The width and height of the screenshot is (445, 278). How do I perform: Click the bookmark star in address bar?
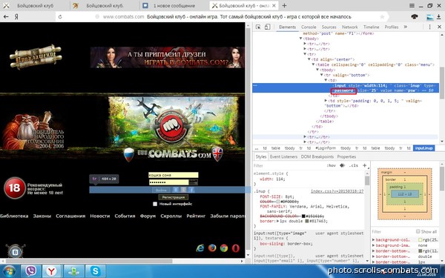point(382,17)
